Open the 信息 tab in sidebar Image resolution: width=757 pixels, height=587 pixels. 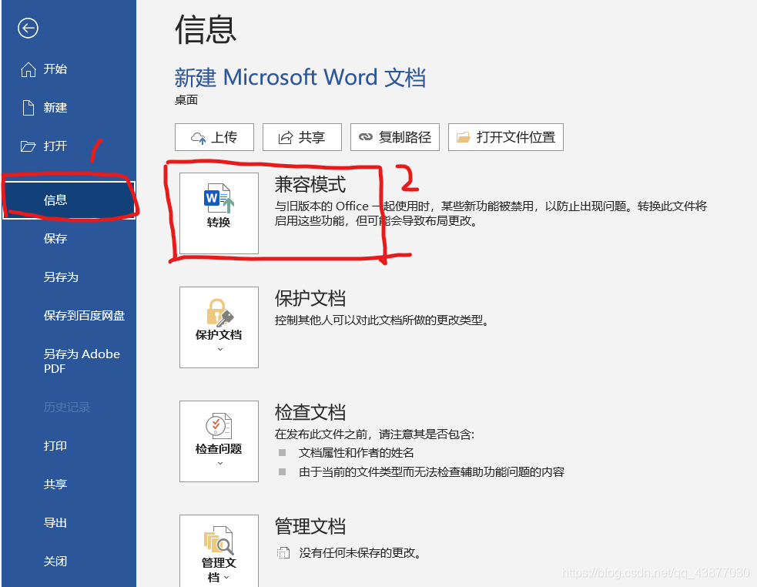[x=69, y=200]
